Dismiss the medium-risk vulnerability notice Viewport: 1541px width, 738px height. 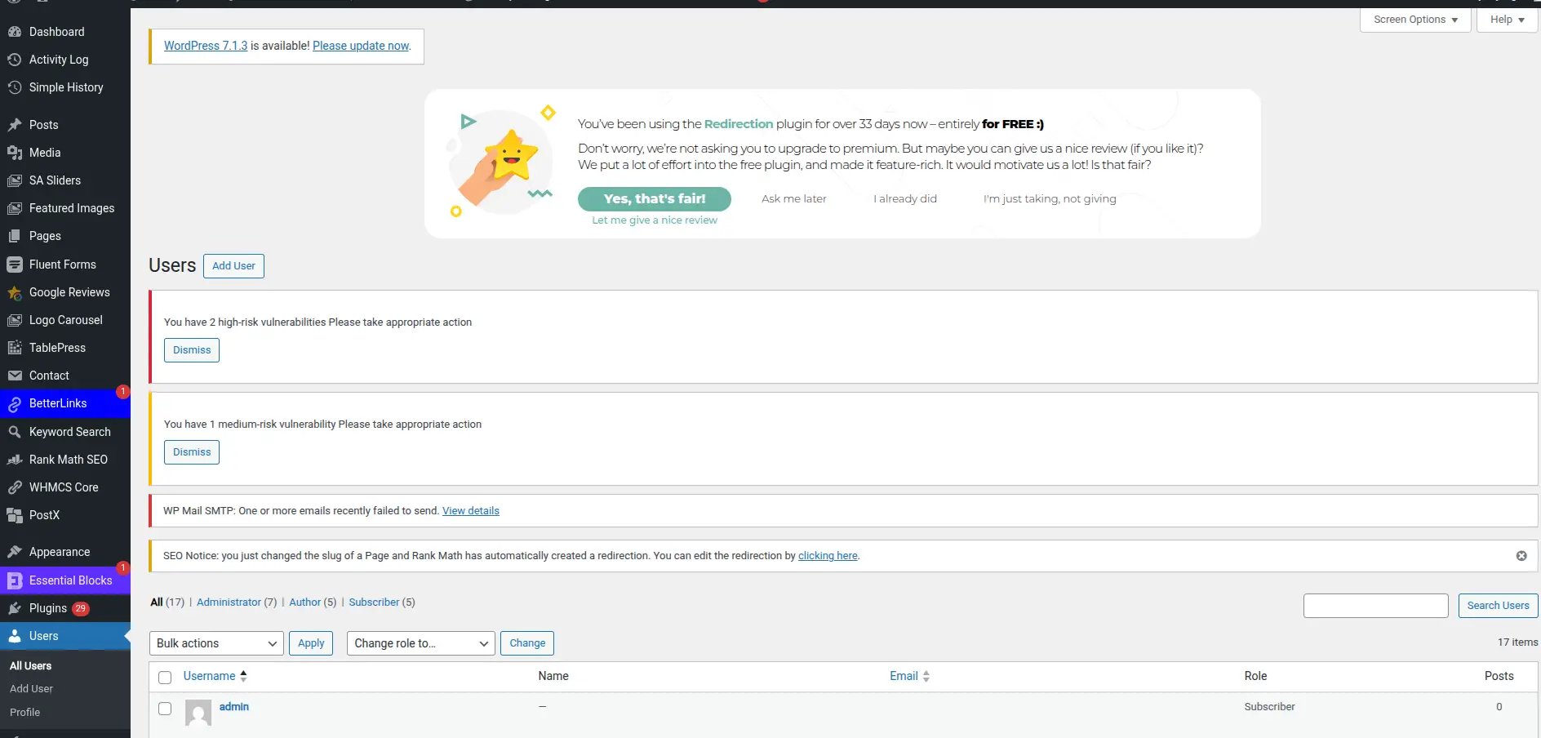pyautogui.click(x=192, y=452)
